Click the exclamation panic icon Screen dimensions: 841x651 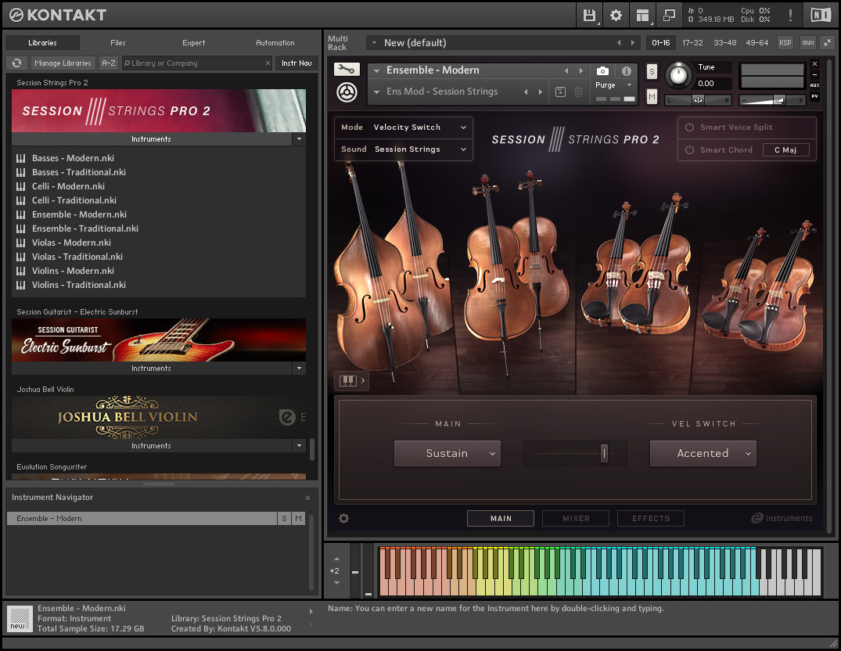point(791,15)
